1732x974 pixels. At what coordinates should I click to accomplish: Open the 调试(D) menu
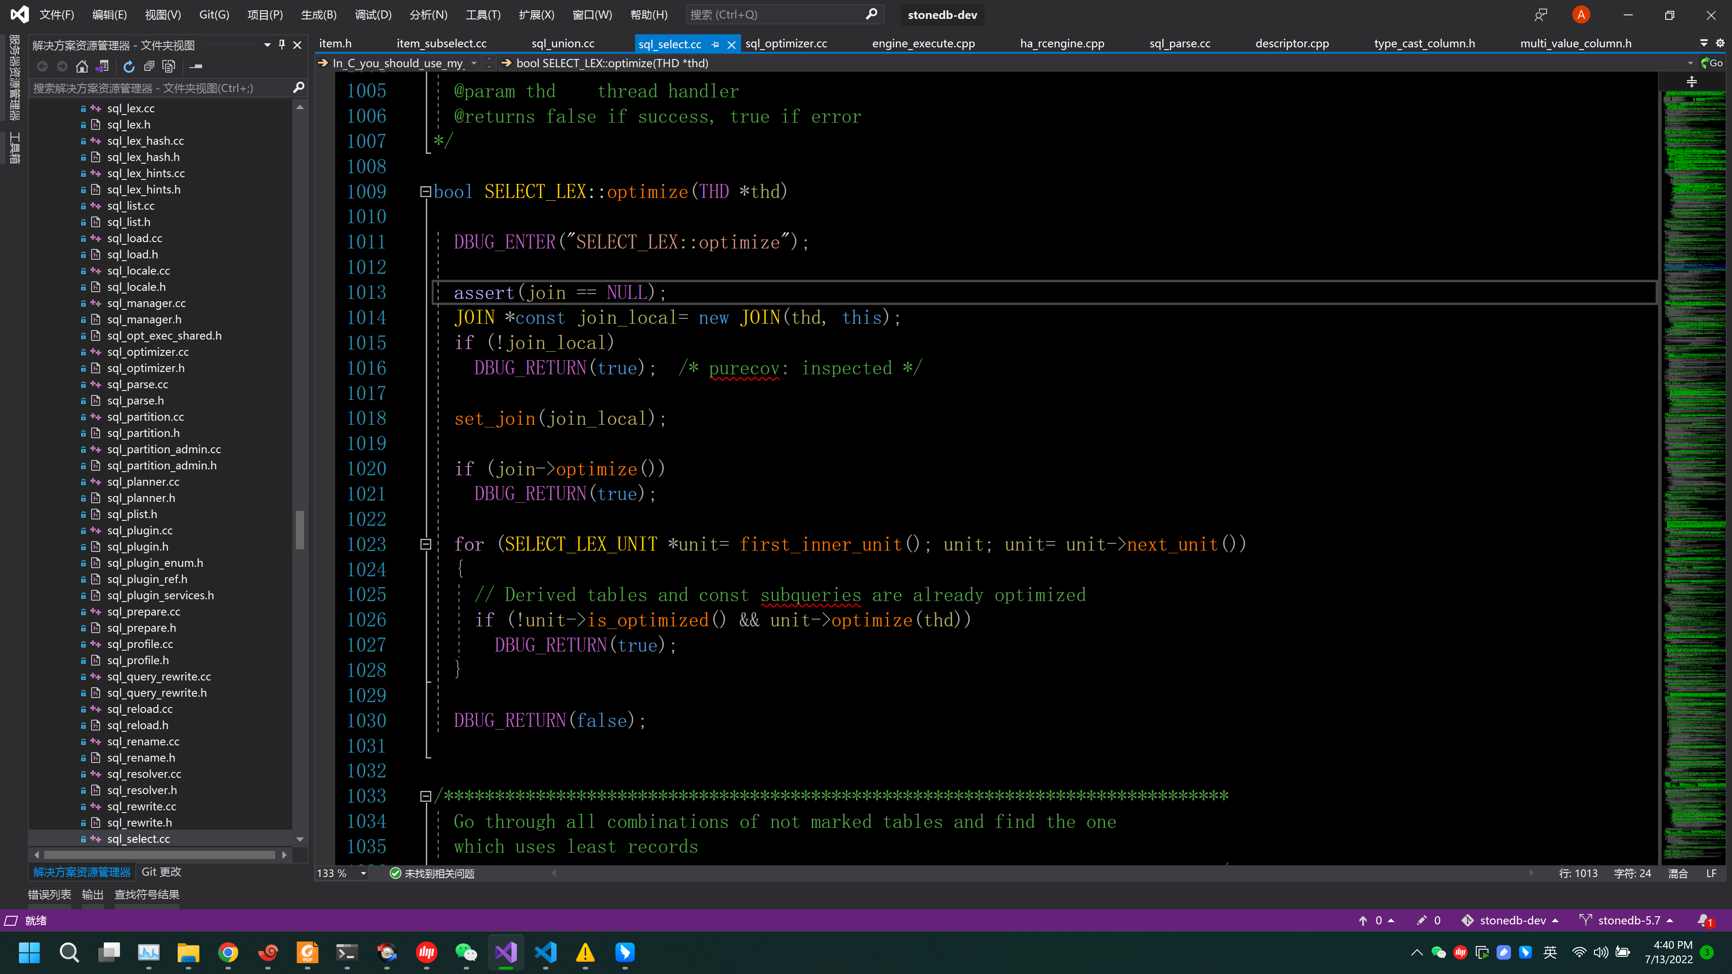point(373,15)
